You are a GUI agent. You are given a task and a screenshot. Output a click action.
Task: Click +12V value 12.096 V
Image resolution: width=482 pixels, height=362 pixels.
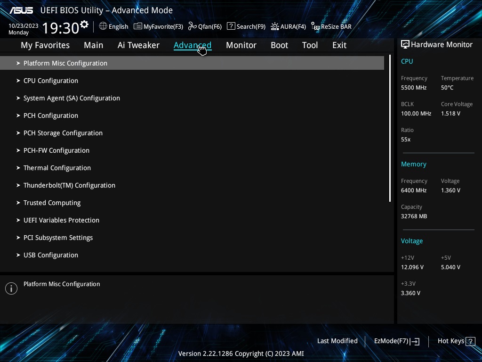coord(412,267)
